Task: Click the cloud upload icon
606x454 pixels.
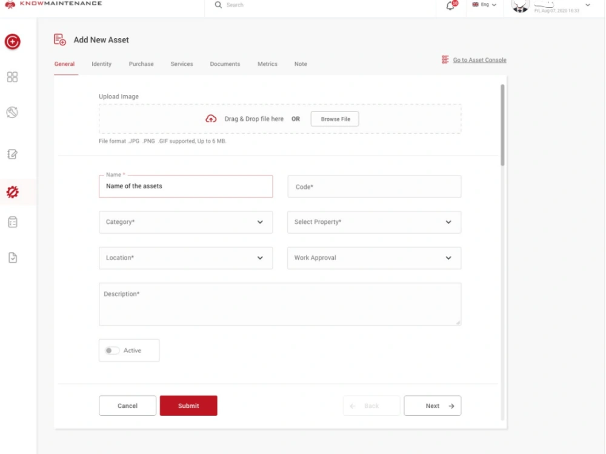Action: [x=211, y=119]
